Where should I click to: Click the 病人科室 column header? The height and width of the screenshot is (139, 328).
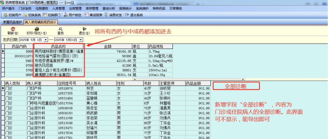[42, 84]
